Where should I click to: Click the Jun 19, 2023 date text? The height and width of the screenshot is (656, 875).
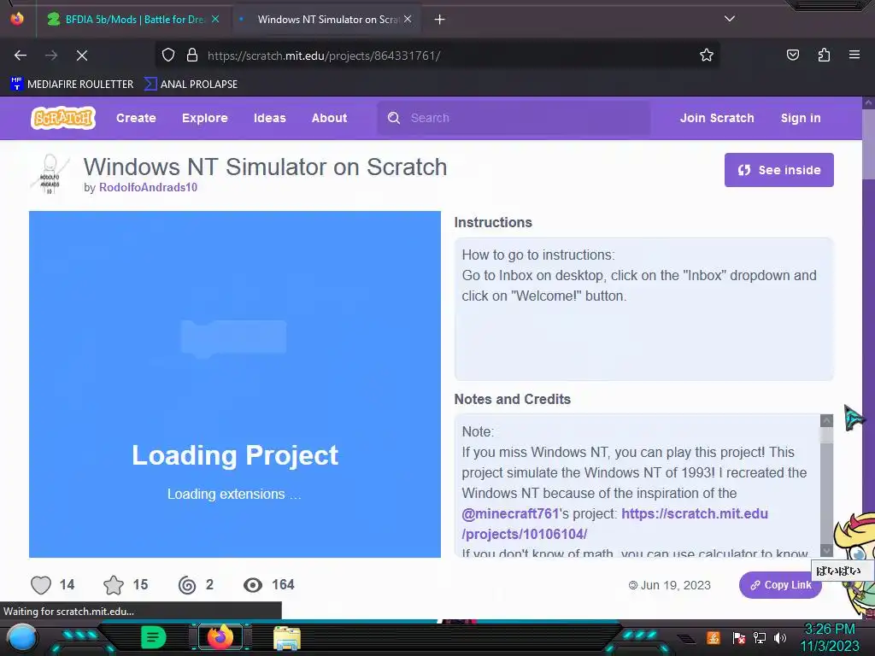point(675,585)
